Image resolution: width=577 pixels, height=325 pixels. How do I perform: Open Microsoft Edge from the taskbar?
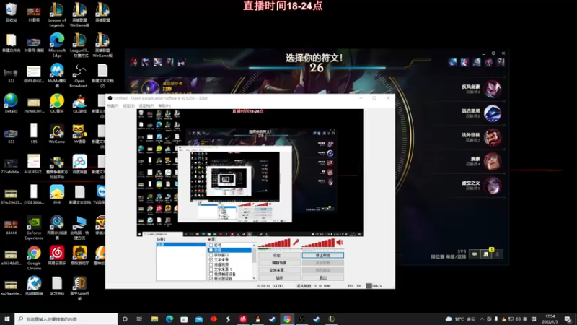tap(169, 318)
